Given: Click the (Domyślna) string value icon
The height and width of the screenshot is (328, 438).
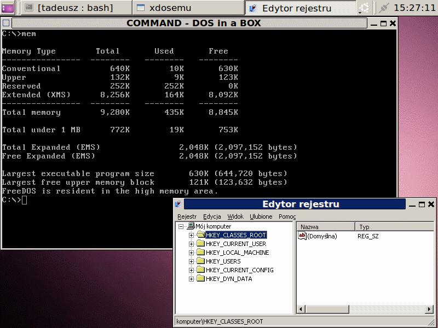Looking at the screenshot, I should 302,236.
